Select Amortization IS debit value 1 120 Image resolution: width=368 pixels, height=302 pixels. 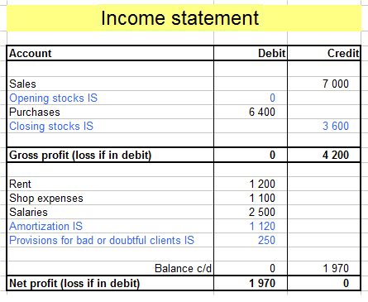tap(251, 226)
